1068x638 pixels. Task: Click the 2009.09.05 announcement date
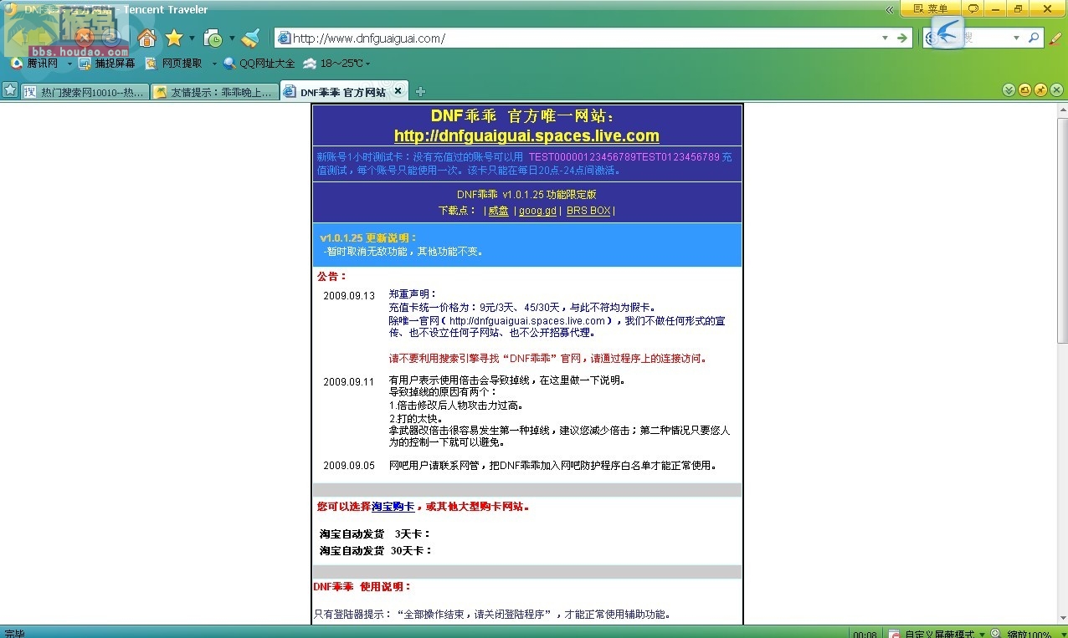pyautogui.click(x=349, y=465)
